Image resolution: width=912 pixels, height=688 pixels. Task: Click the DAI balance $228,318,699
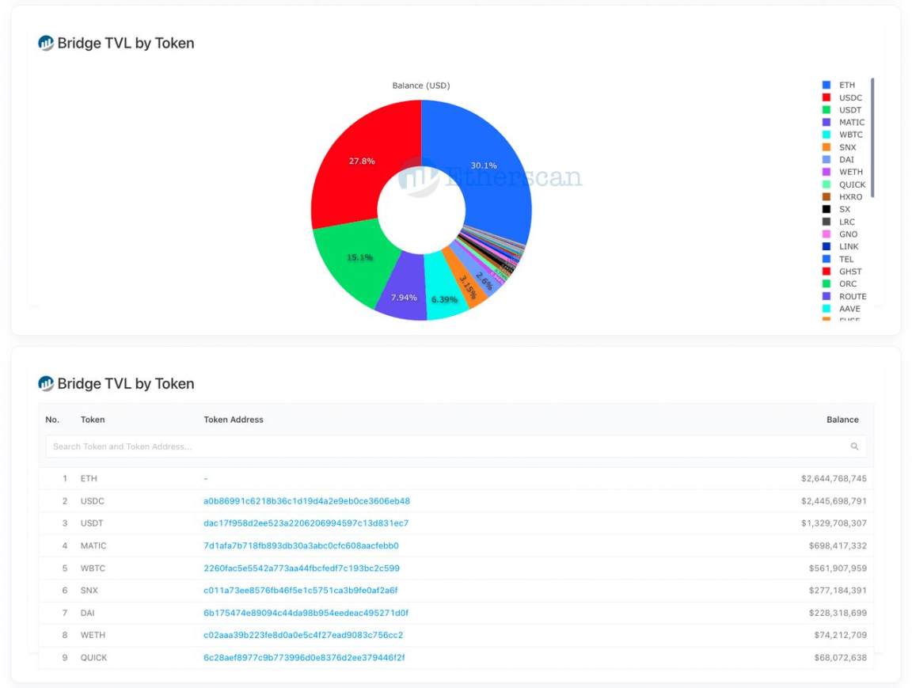click(x=838, y=613)
